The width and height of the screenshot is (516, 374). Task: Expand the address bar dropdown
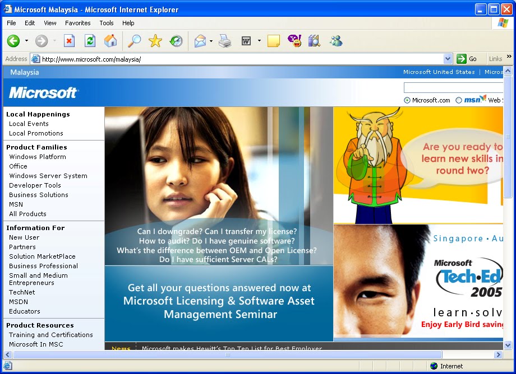[448, 59]
